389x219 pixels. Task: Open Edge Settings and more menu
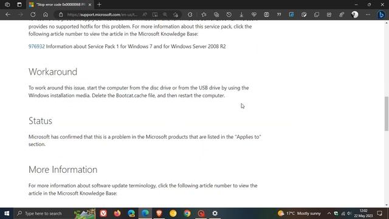[368, 15]
